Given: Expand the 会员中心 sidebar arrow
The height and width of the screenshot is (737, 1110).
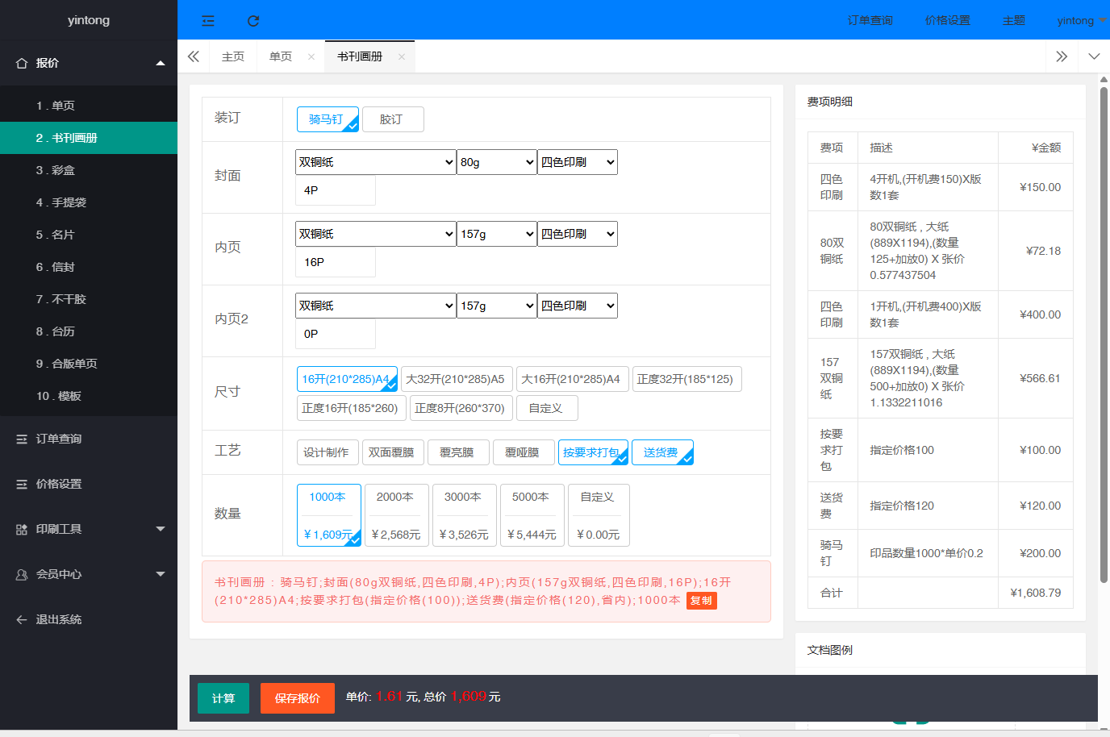Looking at the screenshot, I should pos(161,574).
